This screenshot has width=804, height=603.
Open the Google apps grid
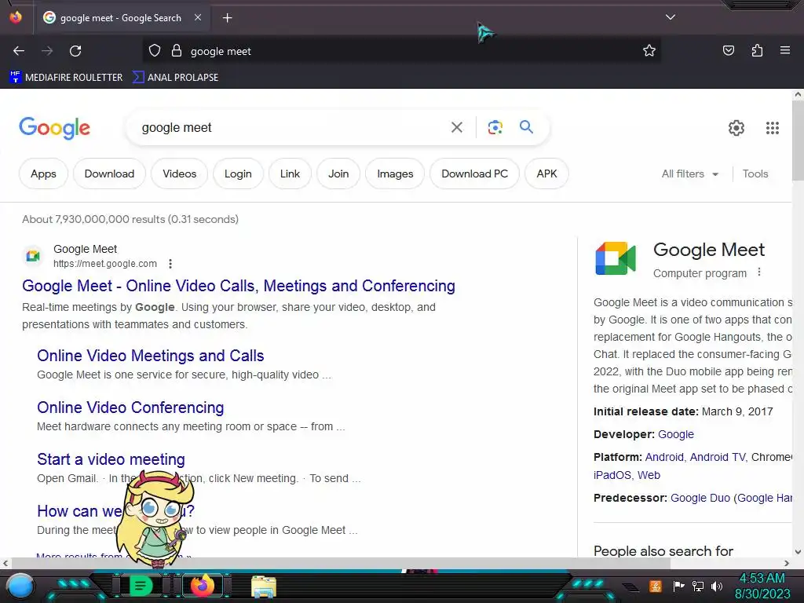(773, 128)
